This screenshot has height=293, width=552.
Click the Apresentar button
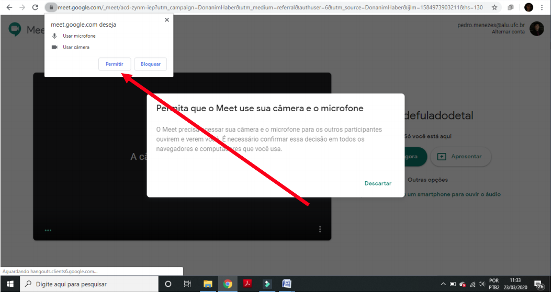[460, 157]
